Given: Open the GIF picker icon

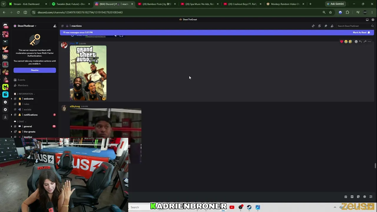Looking at the screenshot, I should [352, 197].
